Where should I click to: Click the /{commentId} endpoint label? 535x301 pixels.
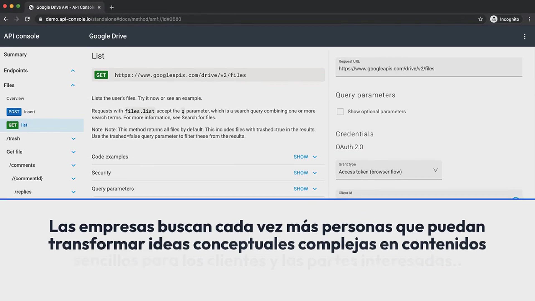[x=27, y=179]
